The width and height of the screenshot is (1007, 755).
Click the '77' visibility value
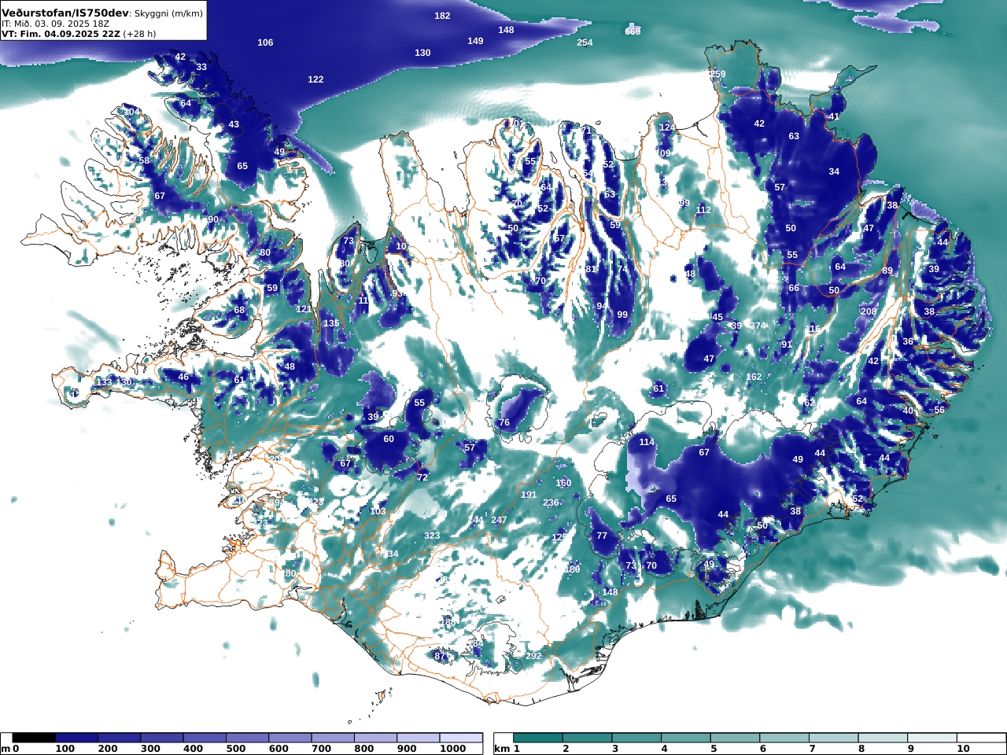602,536
